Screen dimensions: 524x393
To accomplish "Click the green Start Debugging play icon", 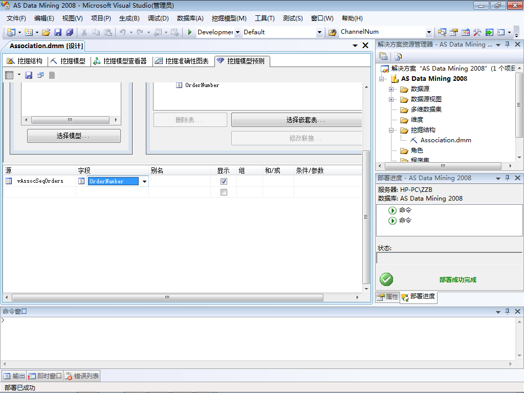I will [x=189, y=32].
